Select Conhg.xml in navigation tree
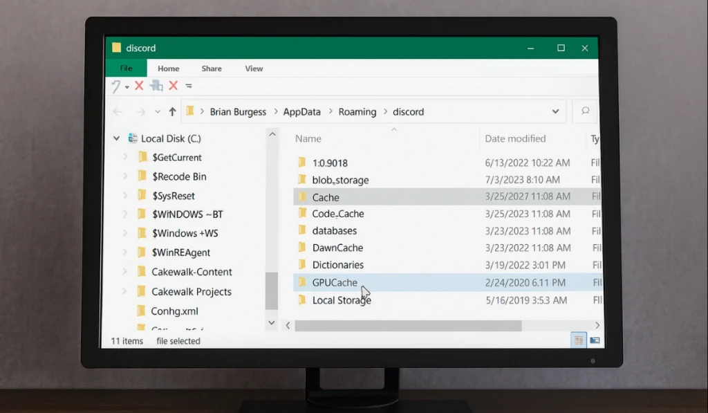 174,311
